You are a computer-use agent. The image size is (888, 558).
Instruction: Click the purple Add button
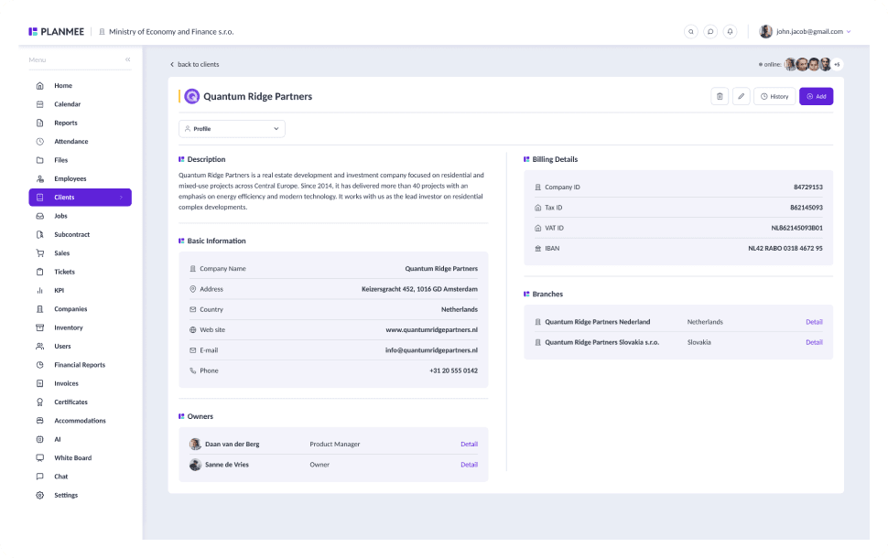[x=816, y=96]
